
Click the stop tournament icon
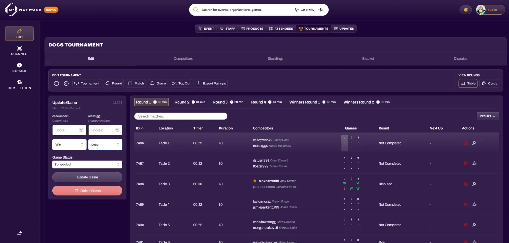coord(66,84)
